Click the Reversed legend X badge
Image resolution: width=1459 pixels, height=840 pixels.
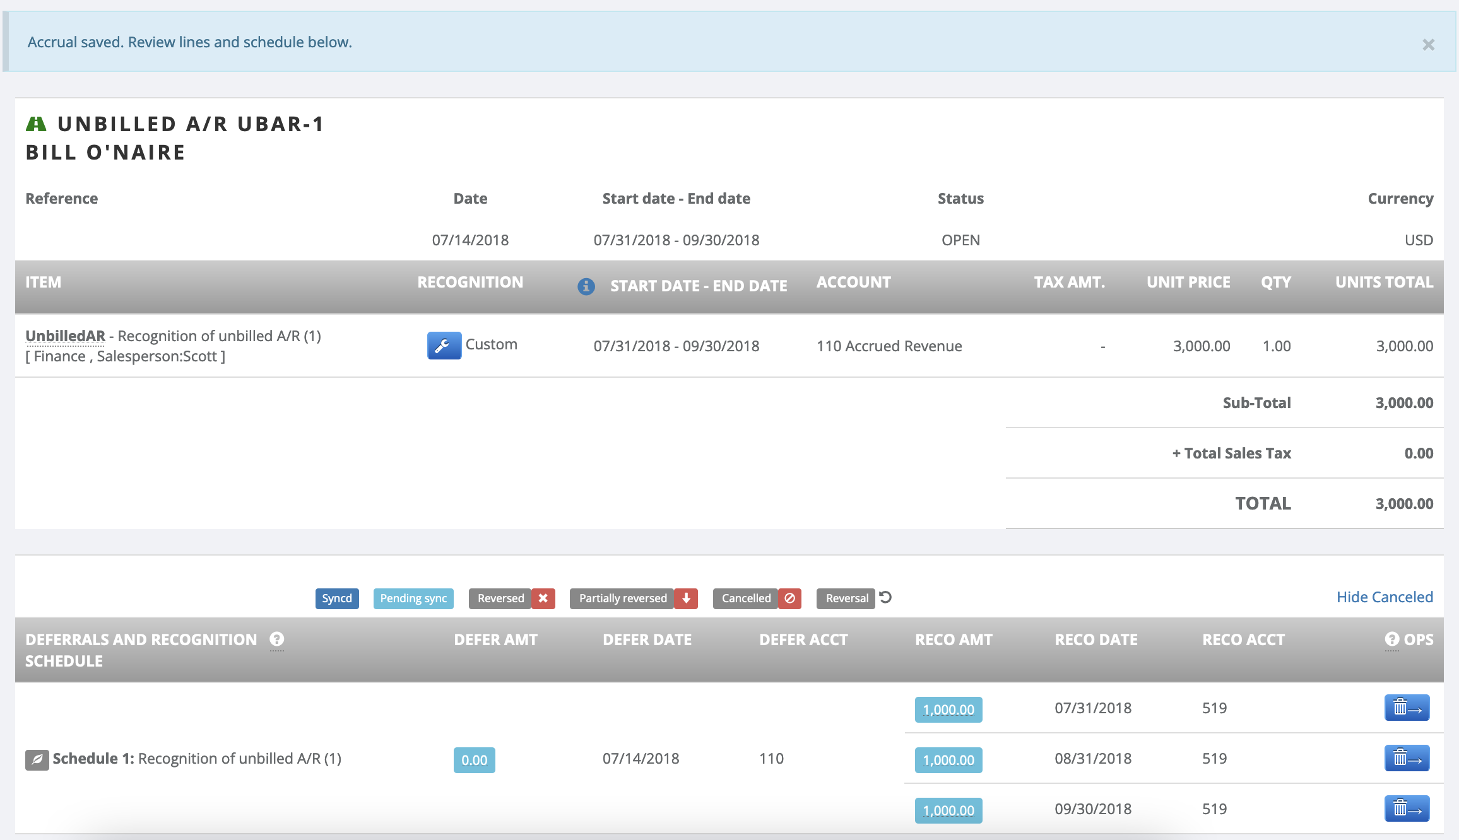click(543, 598)
